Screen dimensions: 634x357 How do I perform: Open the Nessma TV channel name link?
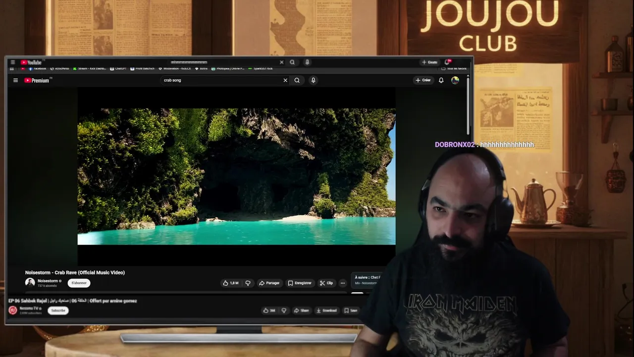tap(30, 308)
